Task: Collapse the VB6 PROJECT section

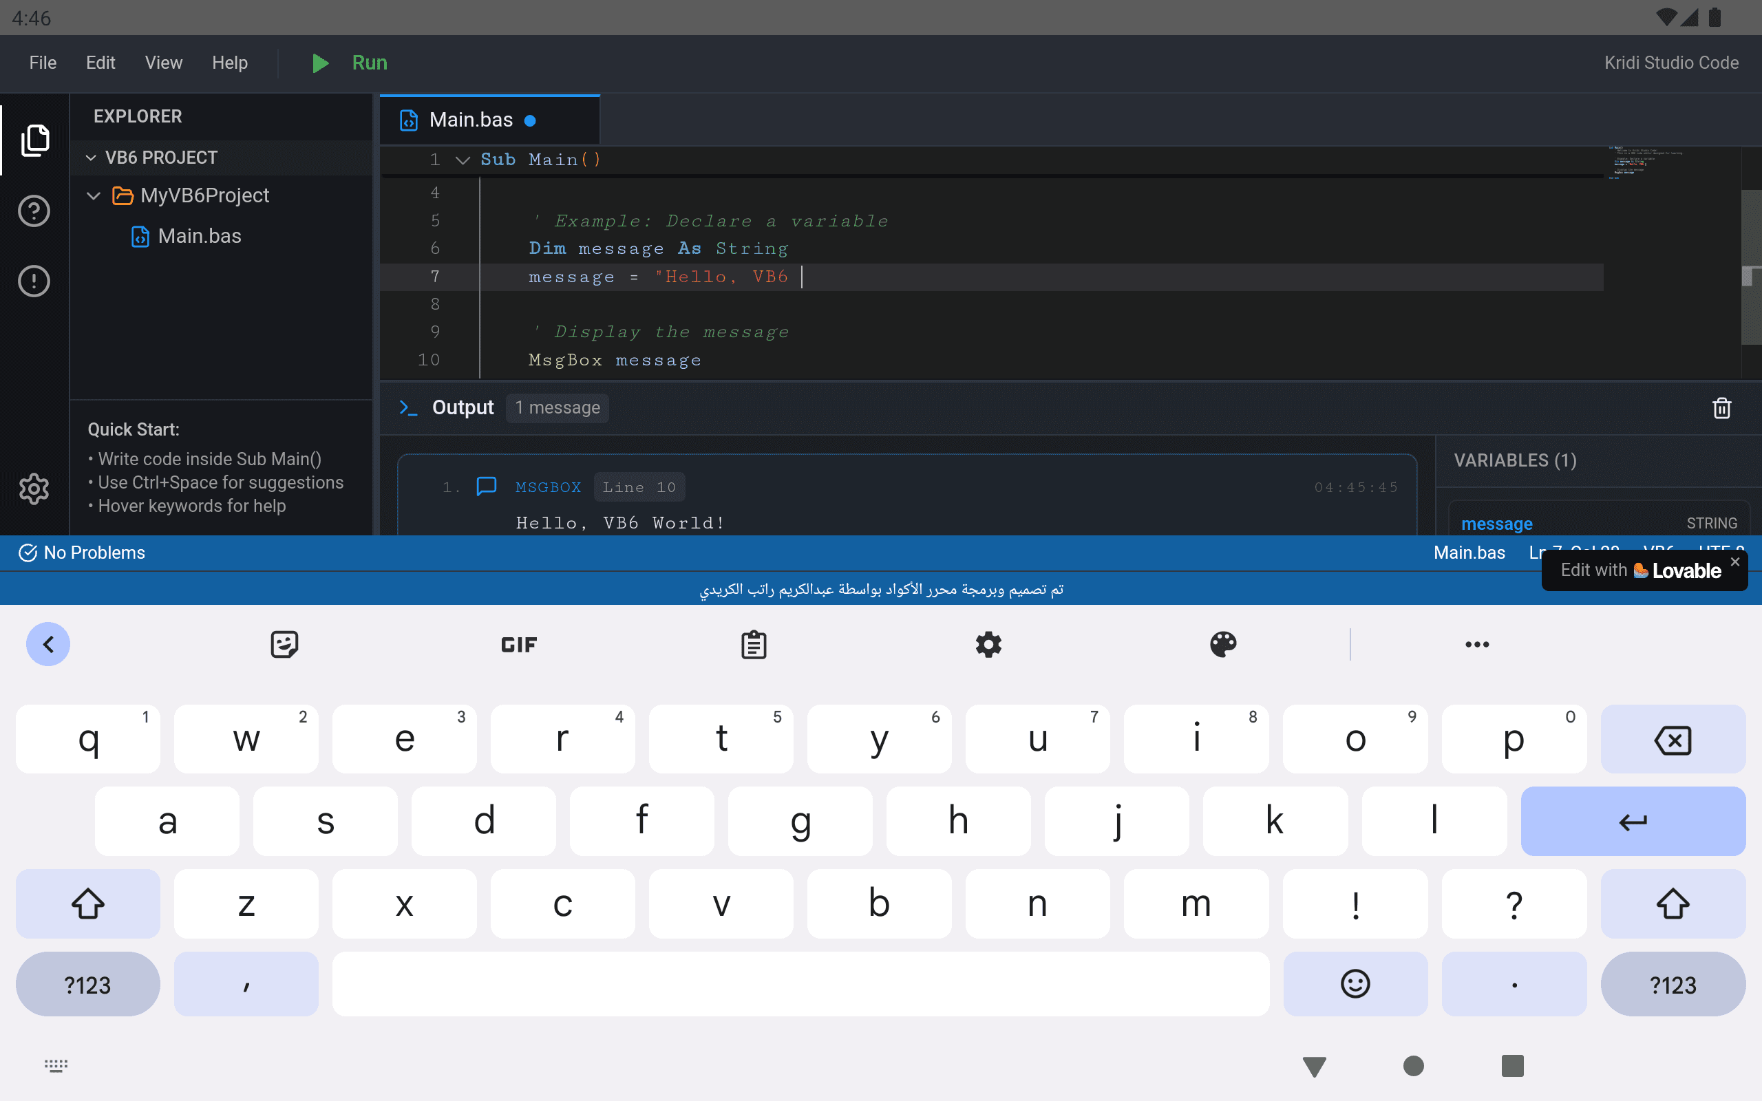Action: [x=91, y=158]
